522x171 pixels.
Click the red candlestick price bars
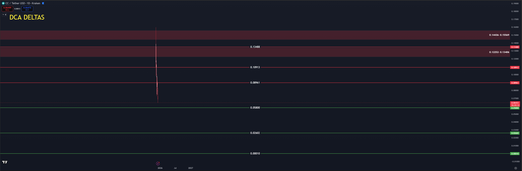pyautogui.click(x=157, y=65)
